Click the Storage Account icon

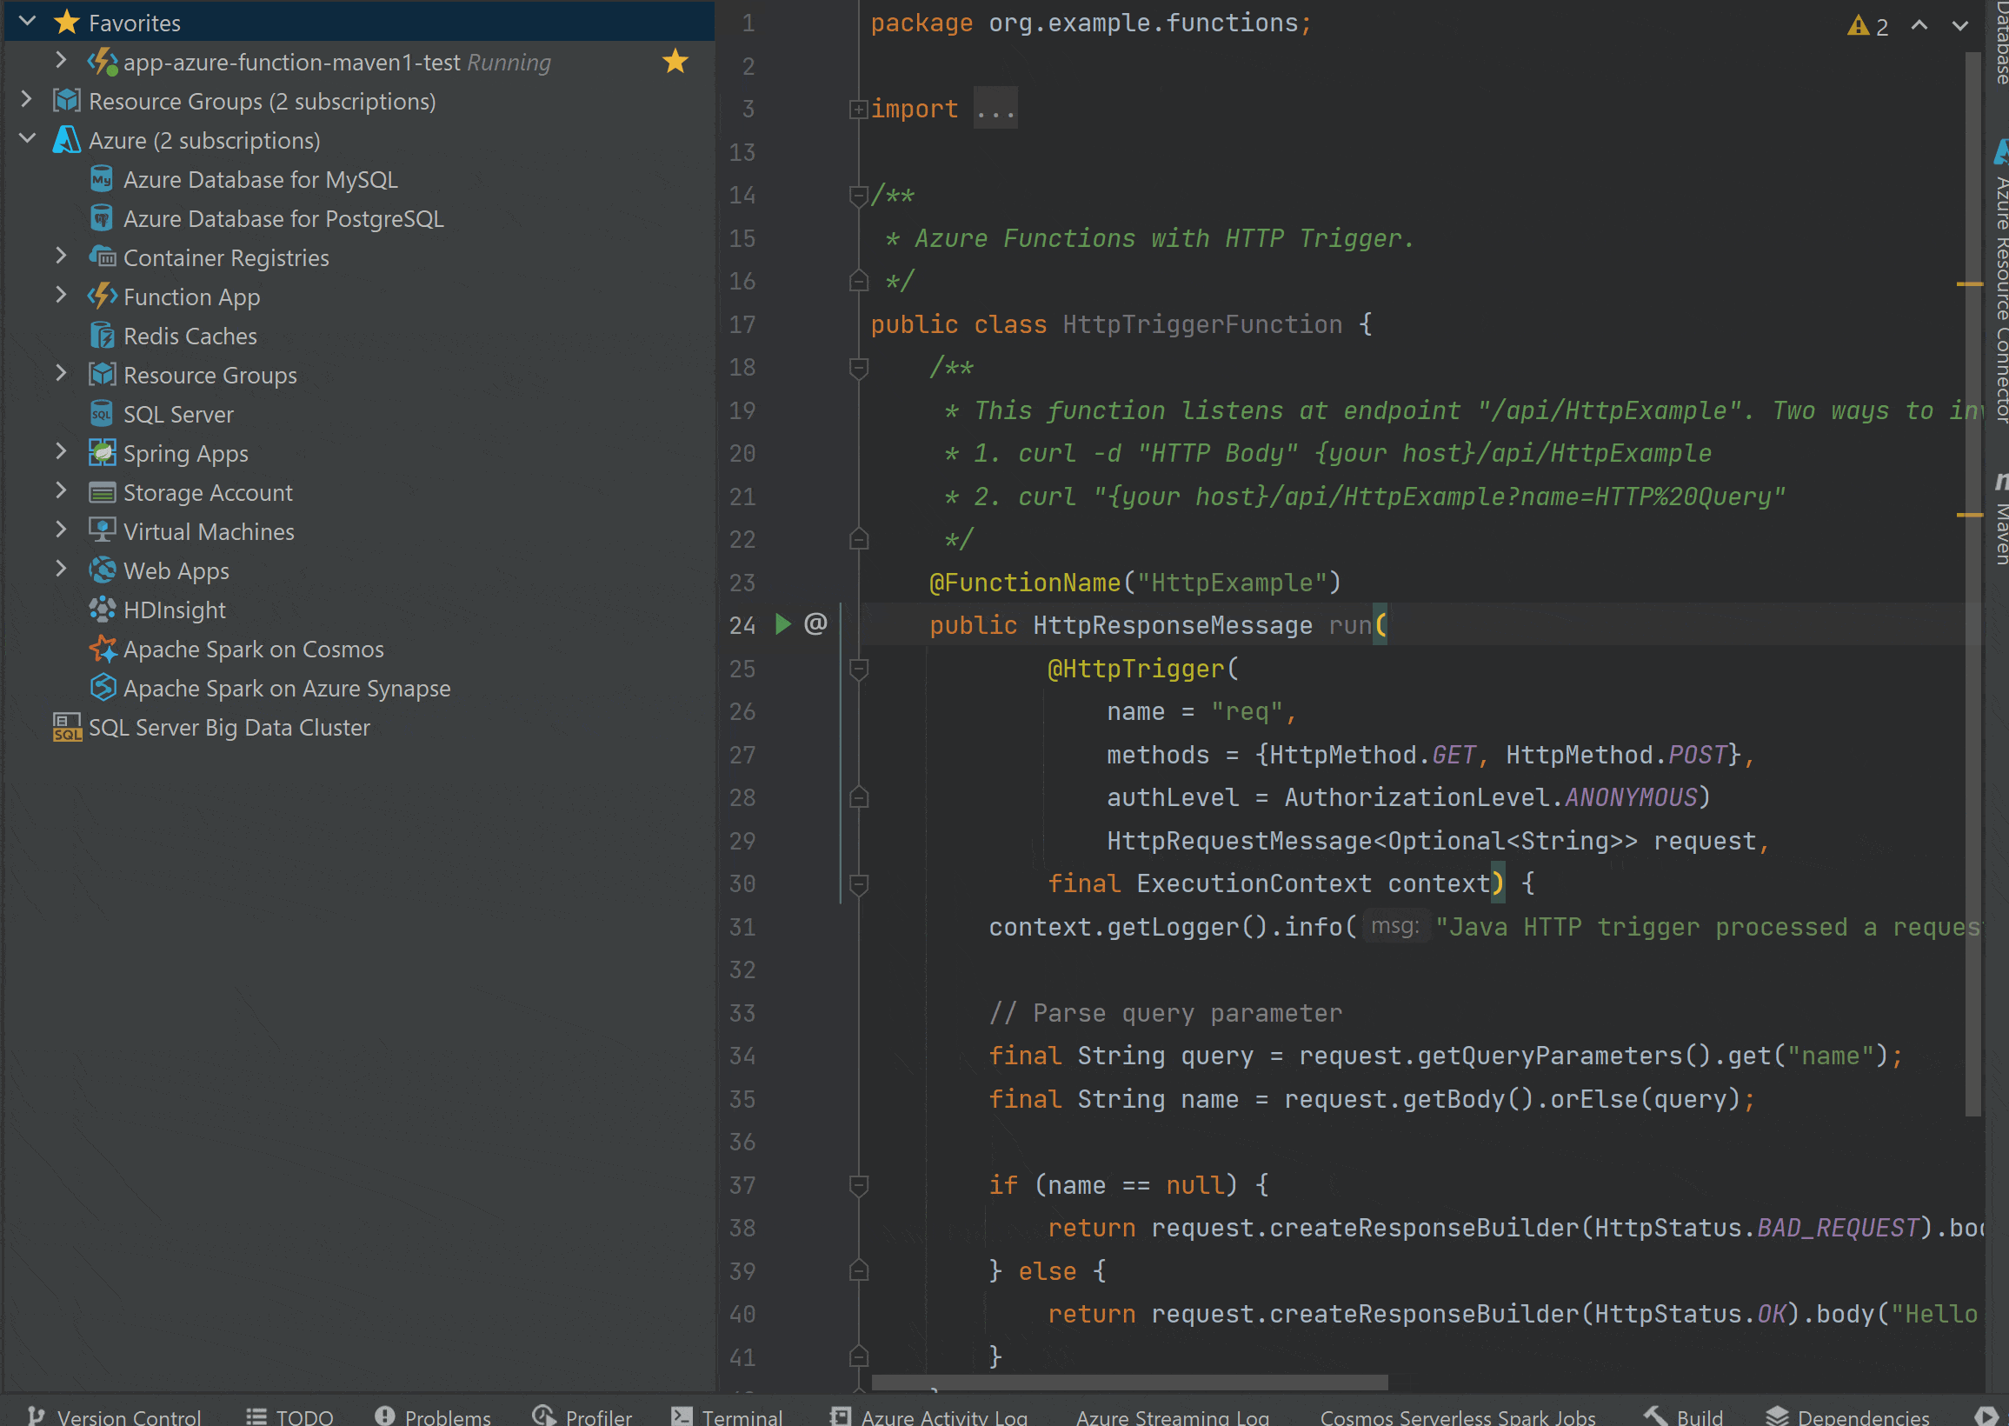click(102, 492)
